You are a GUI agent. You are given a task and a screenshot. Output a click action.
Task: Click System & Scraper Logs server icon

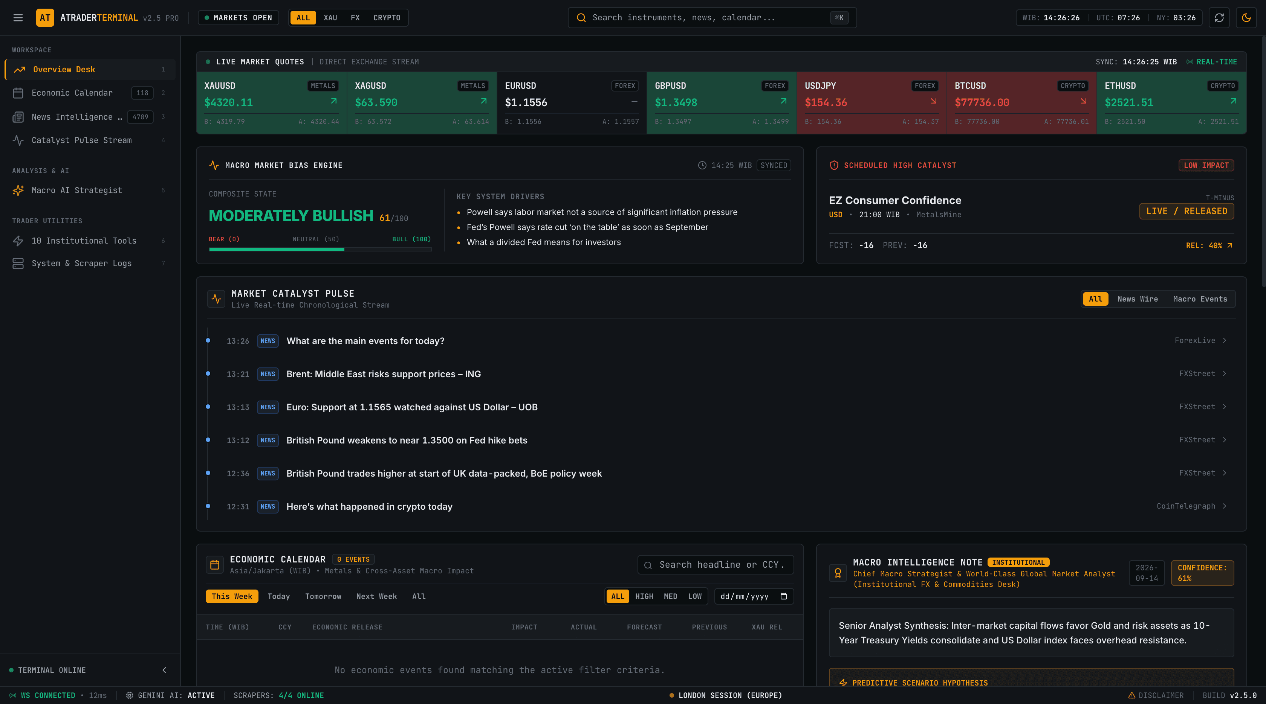point(18,264)
